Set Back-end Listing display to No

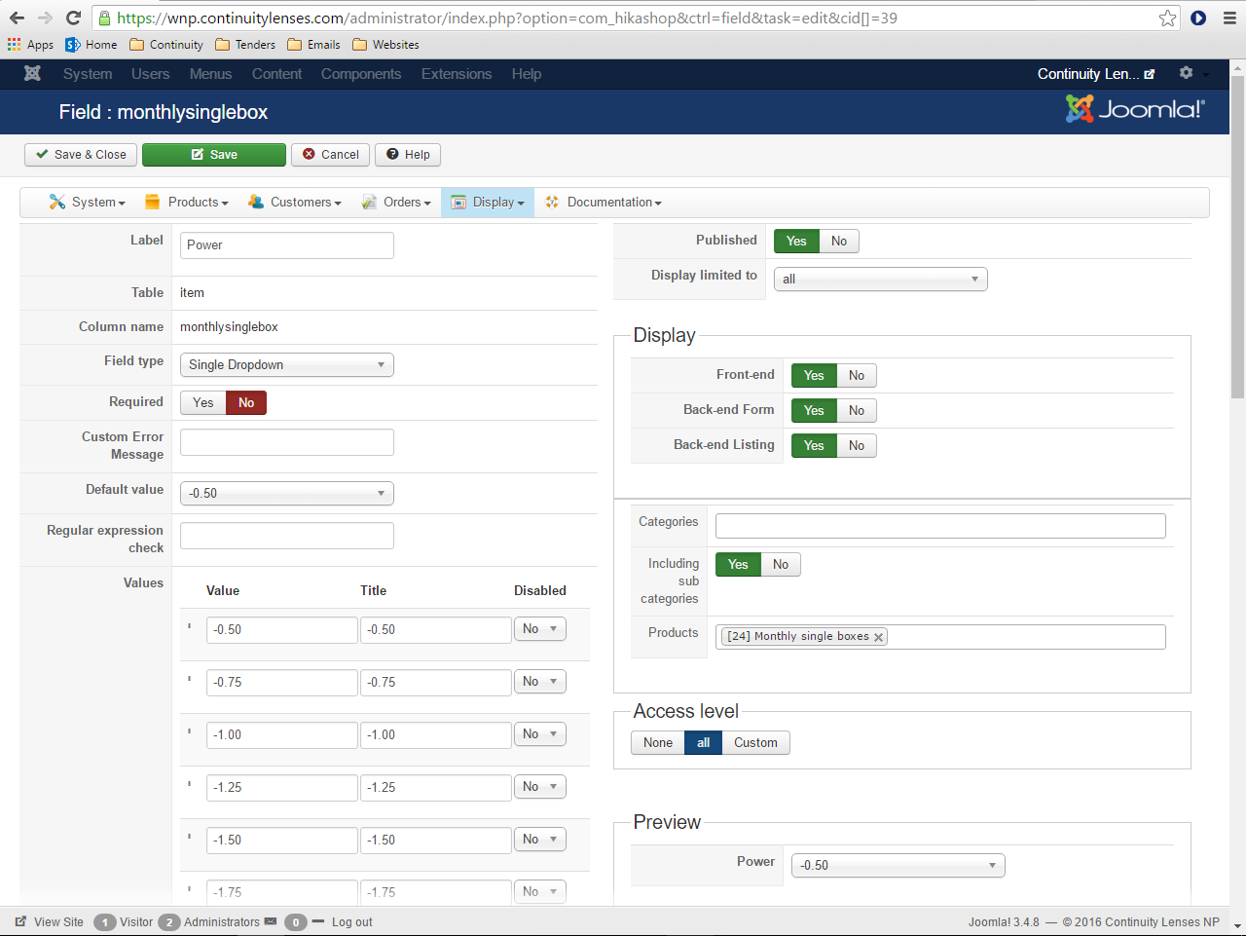(857, 445)
